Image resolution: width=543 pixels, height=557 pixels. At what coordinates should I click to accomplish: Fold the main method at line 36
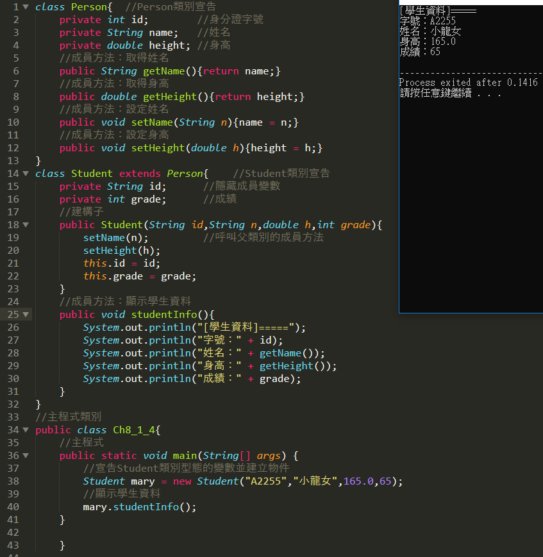pyautogui.click(x=26, y=456)
